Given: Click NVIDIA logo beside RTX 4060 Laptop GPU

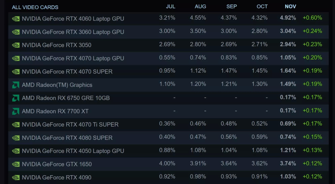Looking at the screenshot, I should pos(16,19).
